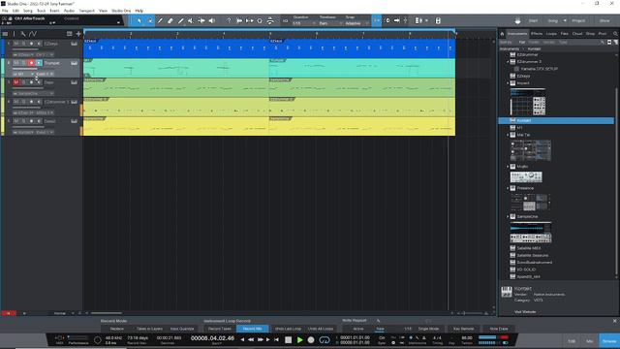Toggle record arm on Trumpet track

click(31, 63)
